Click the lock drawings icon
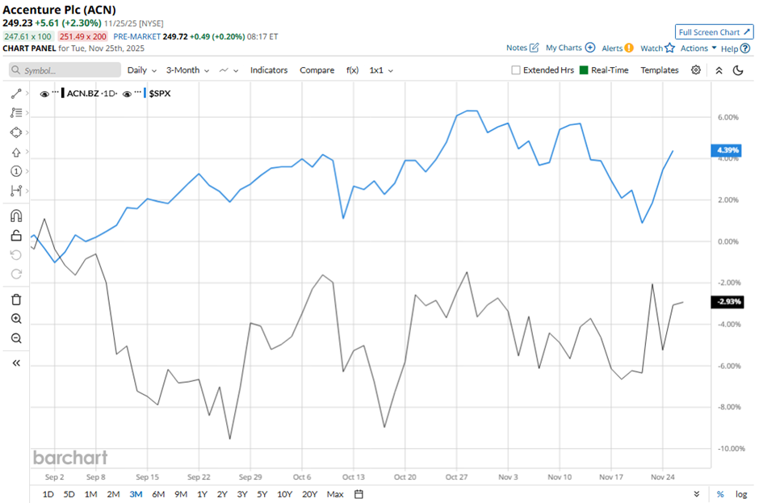 [x=15, y=236]
